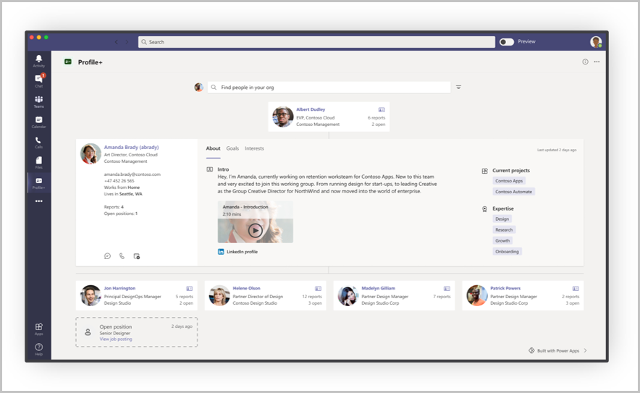
Task: Select the Profile+ app in sidebar
Action: click(x=39, y=182)
